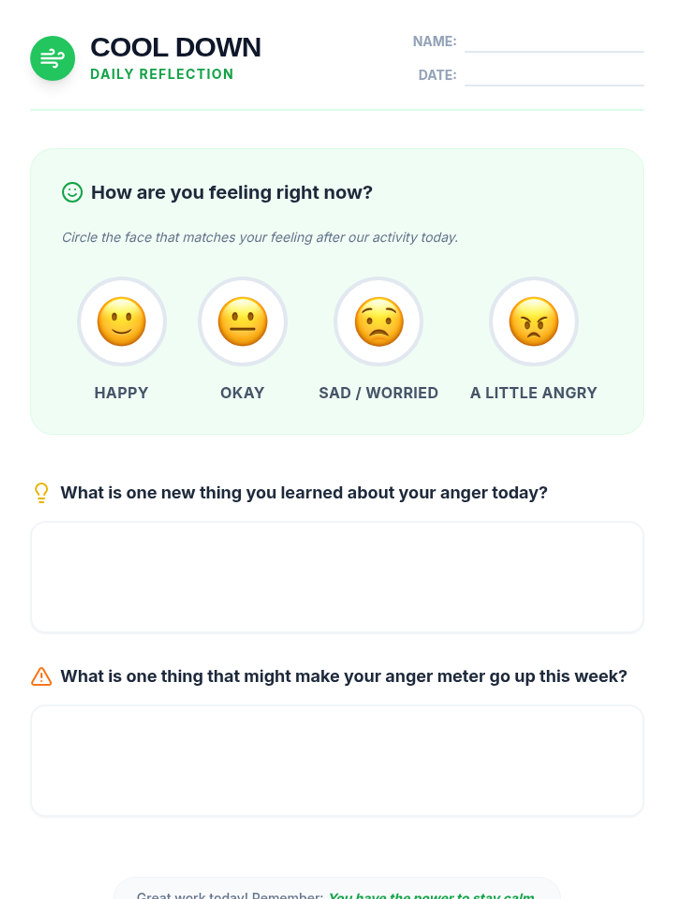Screen dimensions: 674x899
Task: Click the green smiley icon beside feeling question
Action: (x=72, y=192)
